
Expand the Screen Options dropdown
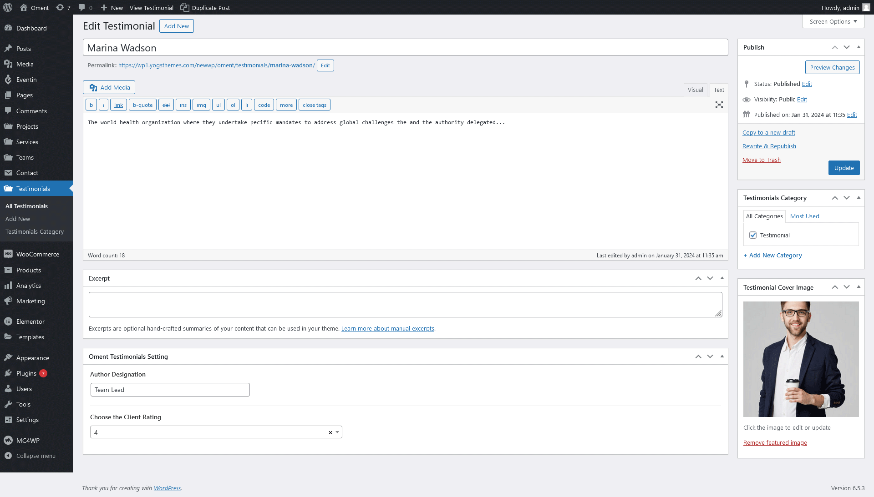click(x=833, y=21)
